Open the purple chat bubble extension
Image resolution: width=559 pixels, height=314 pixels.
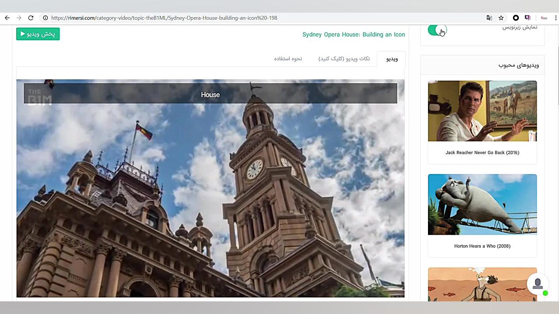pos(528,18)
